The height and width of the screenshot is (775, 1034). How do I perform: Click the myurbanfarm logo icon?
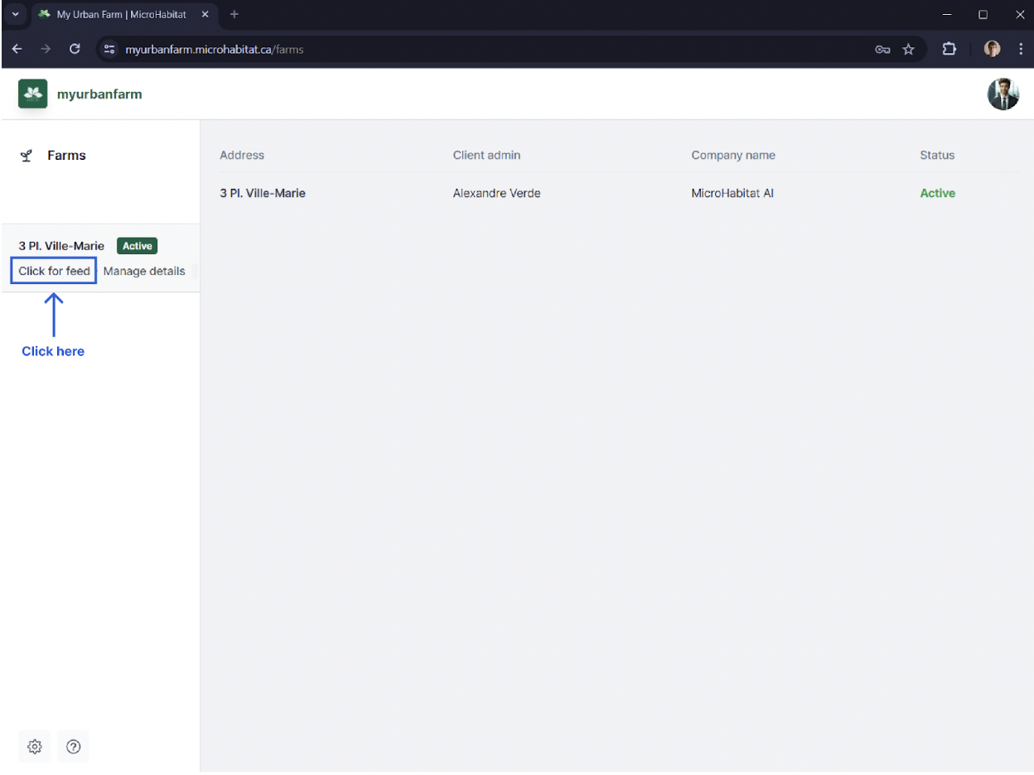point(33,94)
